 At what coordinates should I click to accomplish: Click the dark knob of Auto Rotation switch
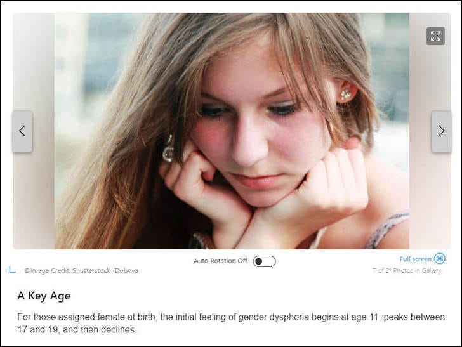click(x=259, y=261)
